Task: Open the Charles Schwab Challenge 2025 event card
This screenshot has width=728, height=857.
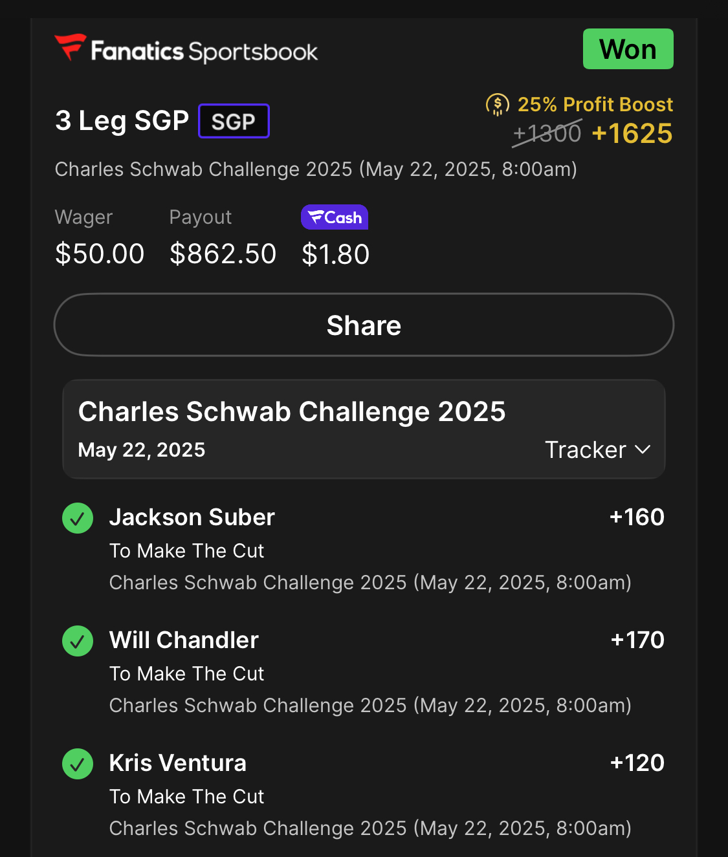Action: [291, 412]
